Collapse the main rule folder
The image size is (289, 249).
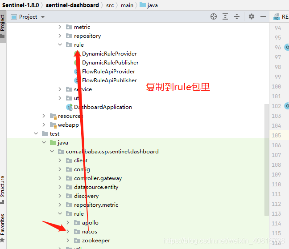(x=60, y=44)
